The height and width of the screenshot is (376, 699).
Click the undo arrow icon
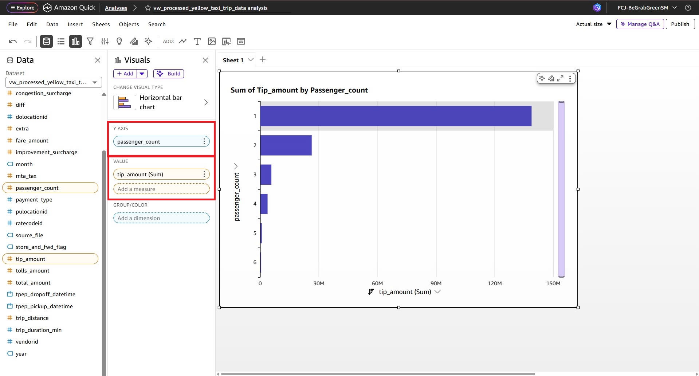(13, 42)
